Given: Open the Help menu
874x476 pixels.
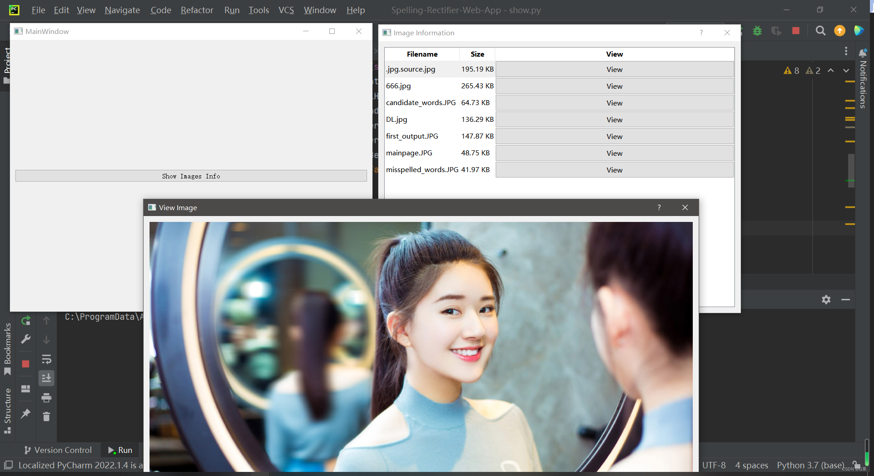Looking at the screenshot, I should [356, 10].
